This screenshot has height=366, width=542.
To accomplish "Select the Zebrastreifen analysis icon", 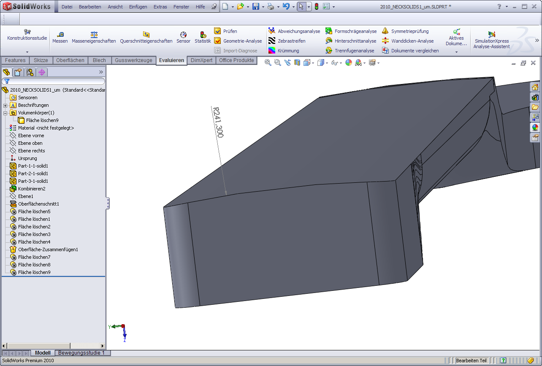I will coord(272,41).
